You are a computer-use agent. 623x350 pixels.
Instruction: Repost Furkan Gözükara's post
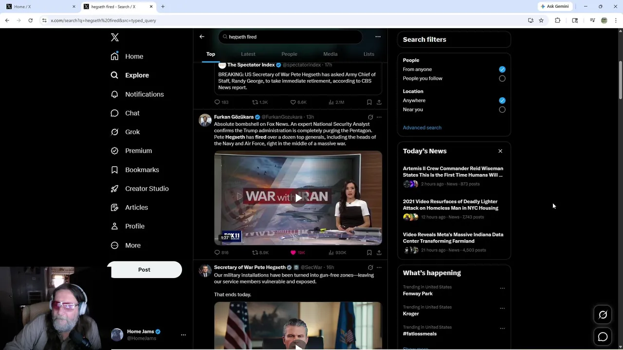tap(260, 253)
